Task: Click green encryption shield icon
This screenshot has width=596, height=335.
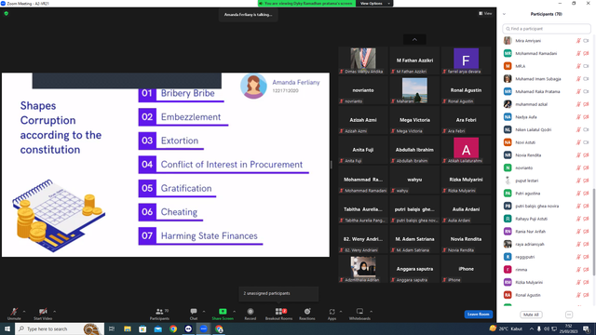Action: pos(7,13)
